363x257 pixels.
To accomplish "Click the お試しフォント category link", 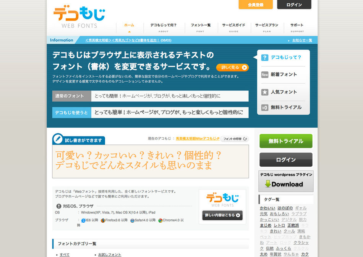I will click(110, 255).
